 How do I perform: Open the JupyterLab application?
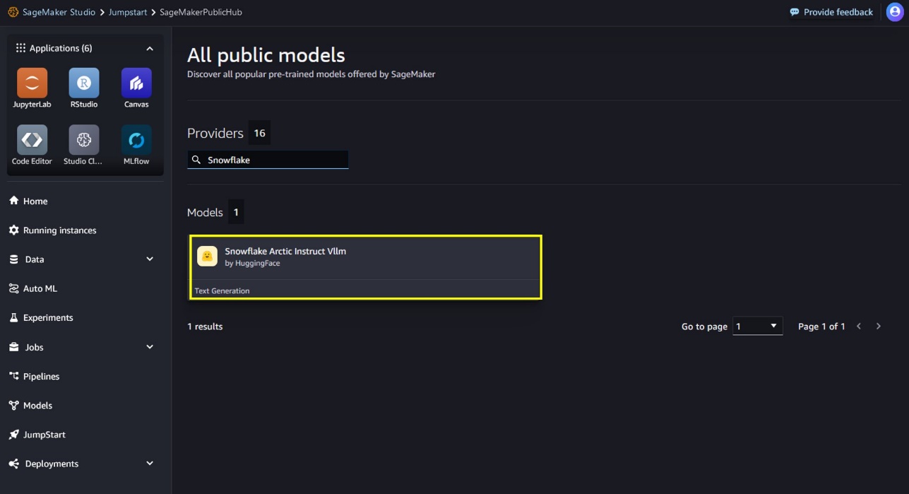32,83
